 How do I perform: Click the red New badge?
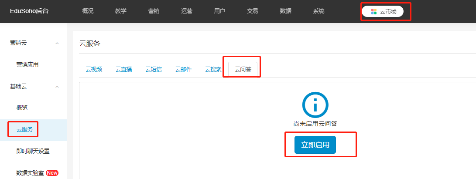pyautogui.click(x=52, y=173)
